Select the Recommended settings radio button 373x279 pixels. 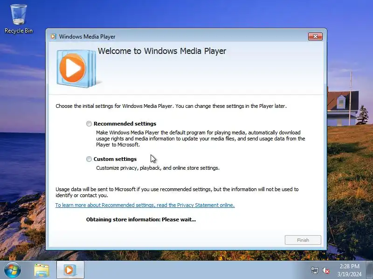[x=89, y=124]
